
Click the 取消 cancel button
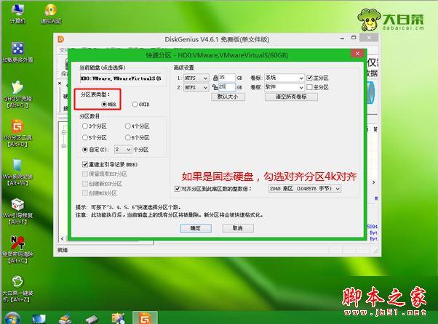(x=238, y=228)
